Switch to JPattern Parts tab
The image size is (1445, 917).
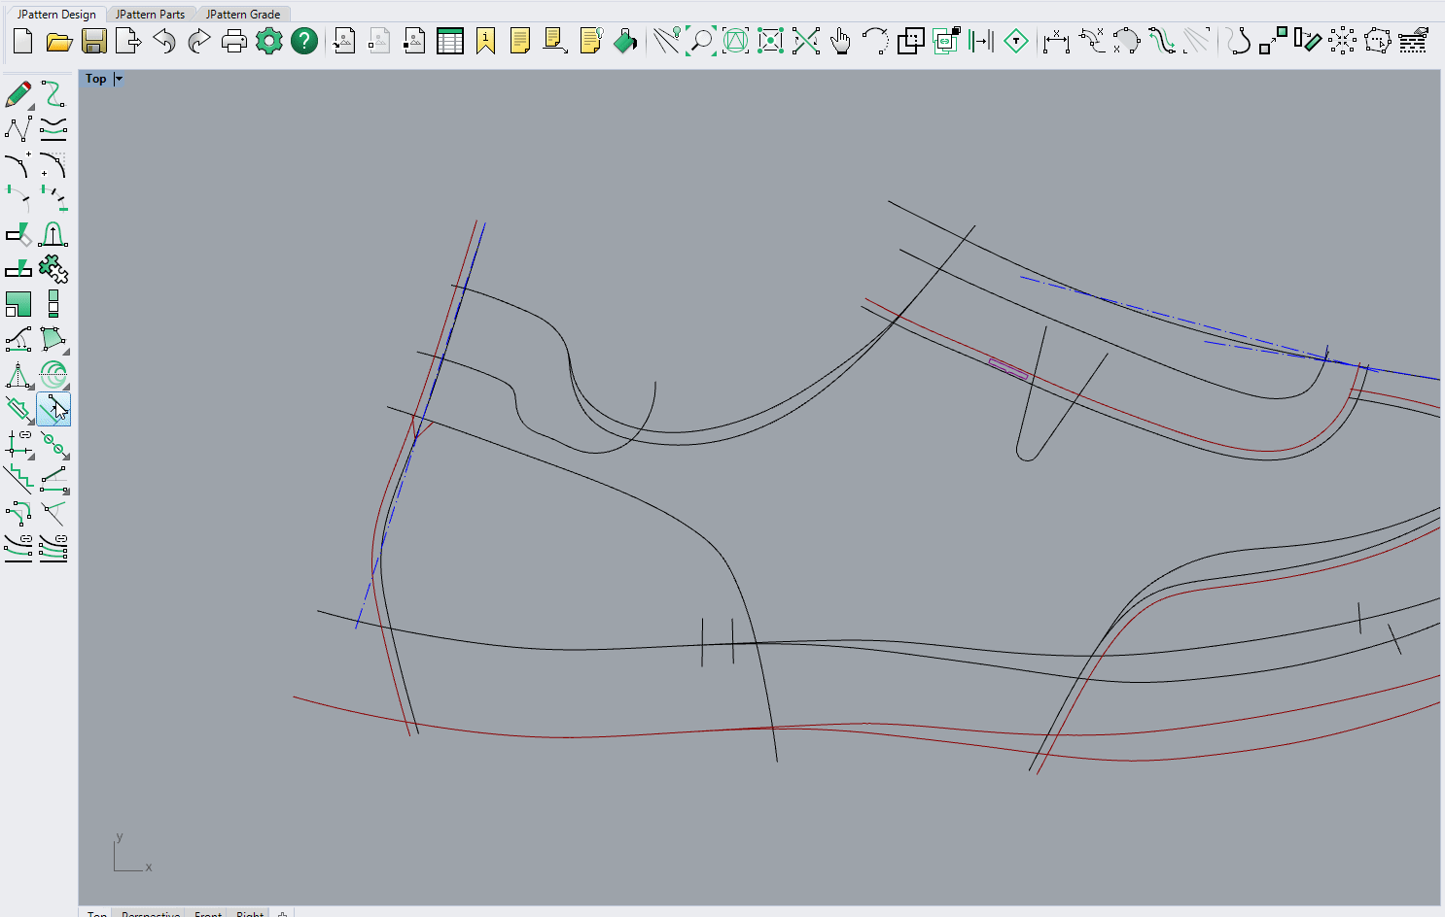pyautogui.click(x=150, y=14)
